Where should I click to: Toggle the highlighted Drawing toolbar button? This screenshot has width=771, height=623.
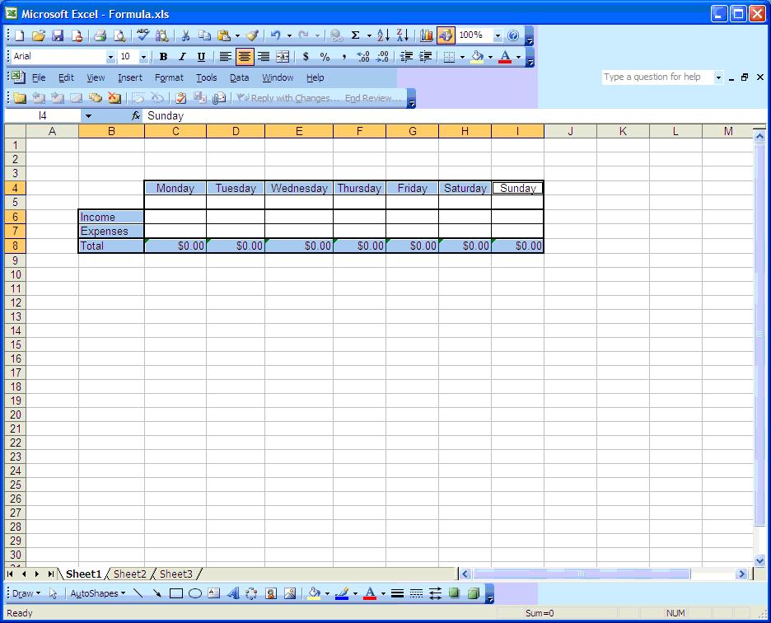[446, 35]
